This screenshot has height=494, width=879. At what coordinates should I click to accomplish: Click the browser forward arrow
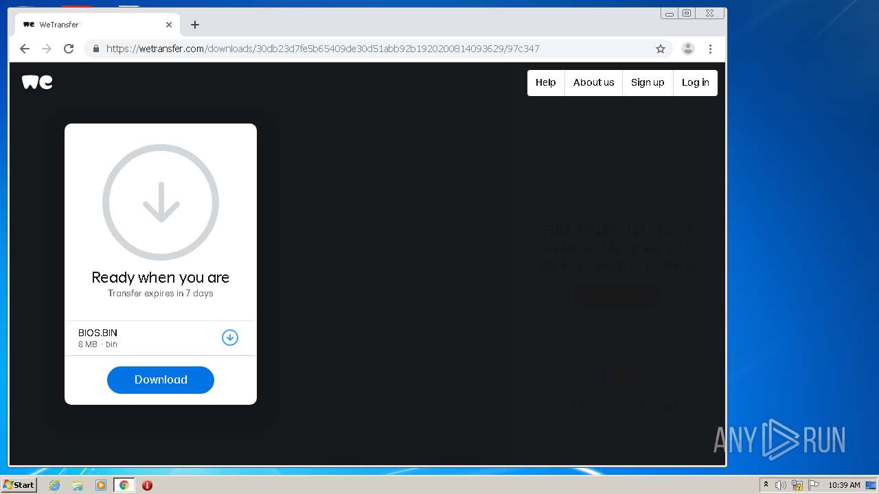click(x=47, y=49)
